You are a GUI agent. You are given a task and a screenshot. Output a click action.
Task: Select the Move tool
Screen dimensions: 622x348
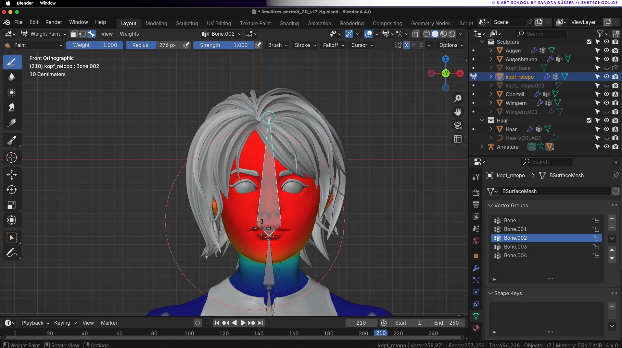[12, 175]
